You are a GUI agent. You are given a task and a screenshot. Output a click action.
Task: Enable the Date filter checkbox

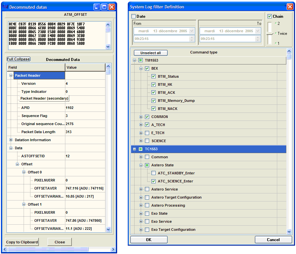tap(134, 16)
